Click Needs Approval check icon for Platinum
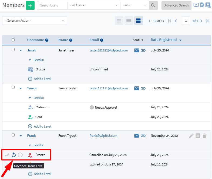Image resolution: width=212 pixels, height=179 pixels. coord(92,108)
